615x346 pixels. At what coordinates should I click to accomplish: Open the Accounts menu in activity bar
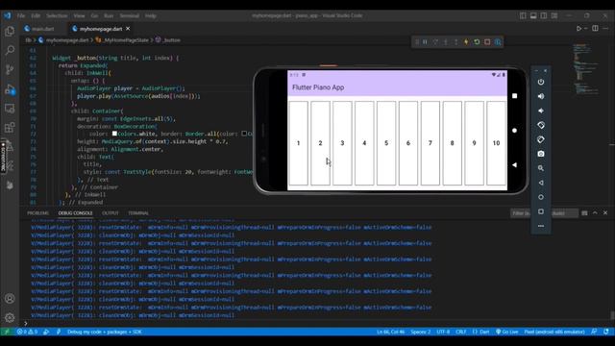point(10,299)
